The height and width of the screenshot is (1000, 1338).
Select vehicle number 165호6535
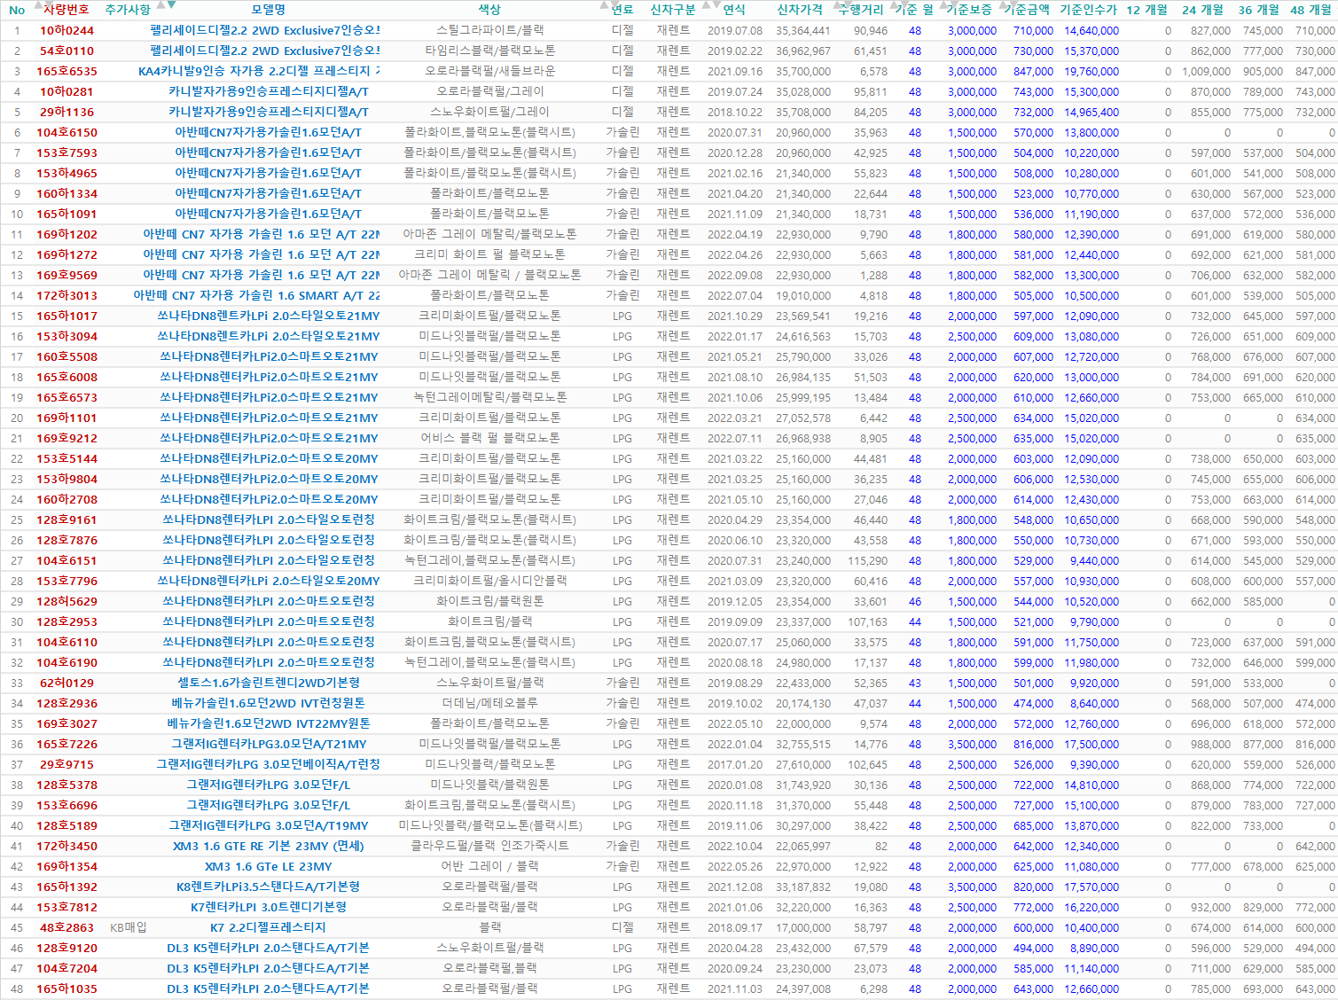(67, 72)
